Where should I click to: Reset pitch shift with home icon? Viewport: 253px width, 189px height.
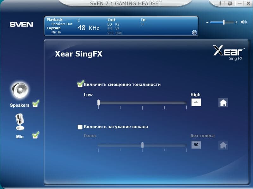(223, 103)
